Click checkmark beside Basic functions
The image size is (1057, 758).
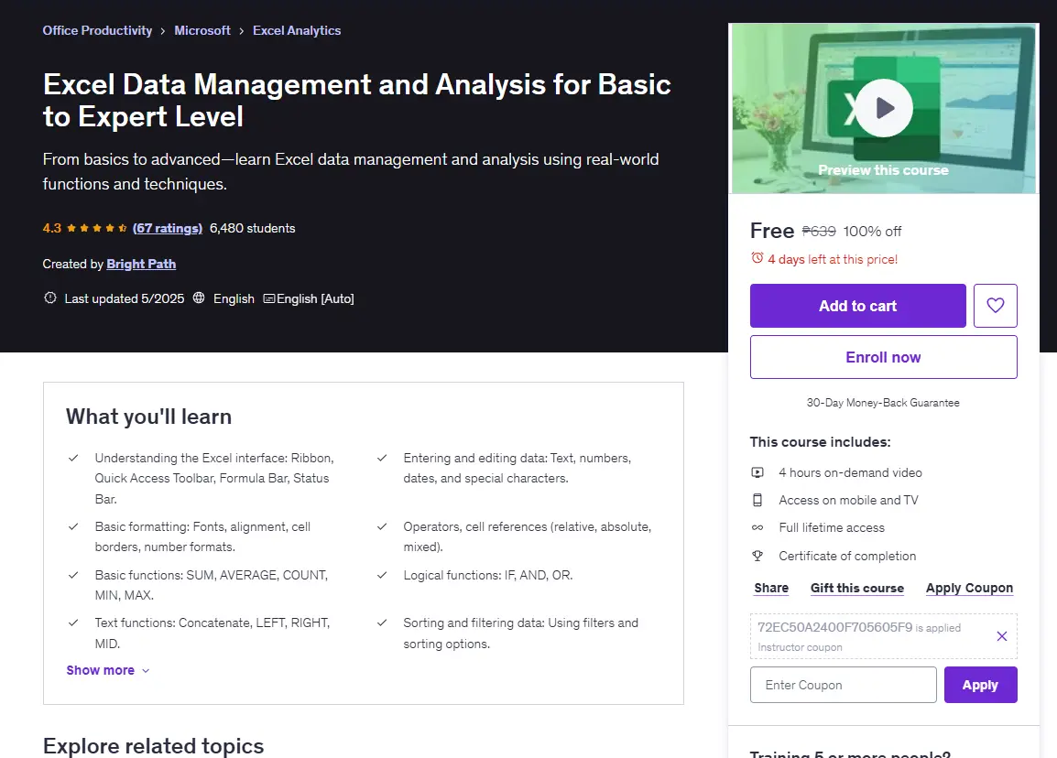click(73, 576)
